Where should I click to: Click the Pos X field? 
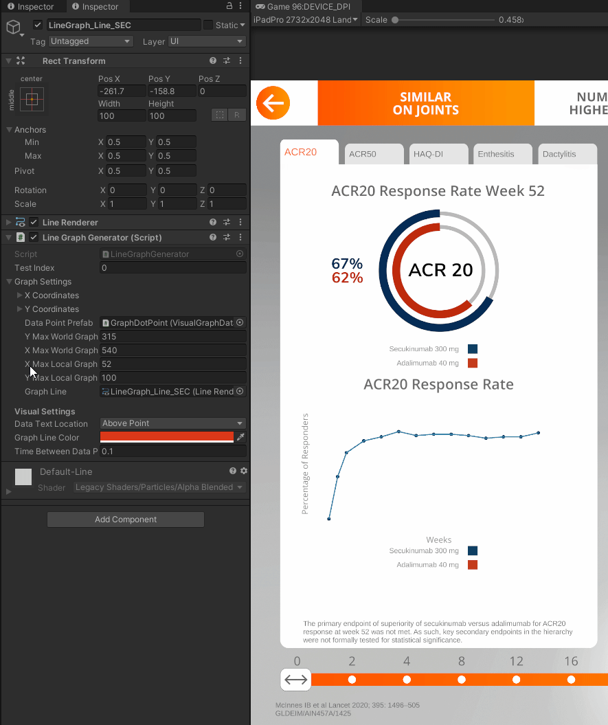(x=122, y=91)
